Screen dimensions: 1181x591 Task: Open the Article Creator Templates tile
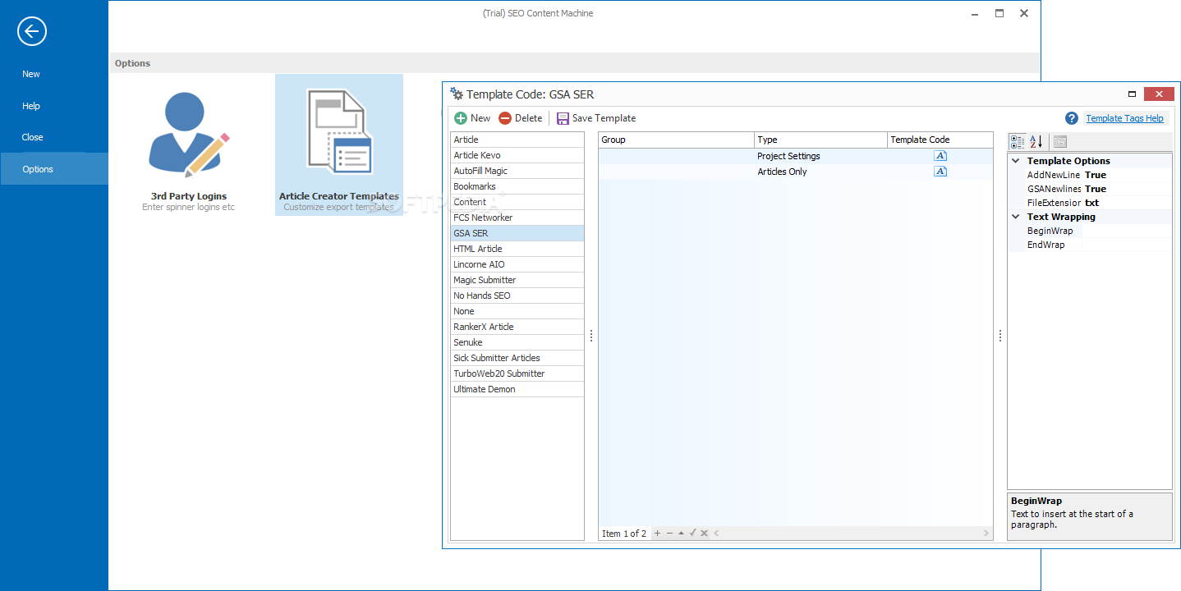(339, 145)
